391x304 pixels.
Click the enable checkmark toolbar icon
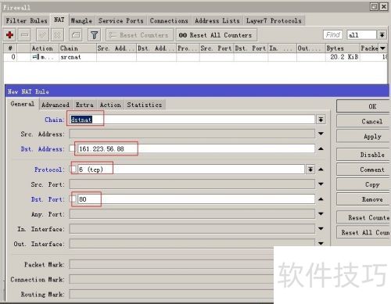[42, 35]
